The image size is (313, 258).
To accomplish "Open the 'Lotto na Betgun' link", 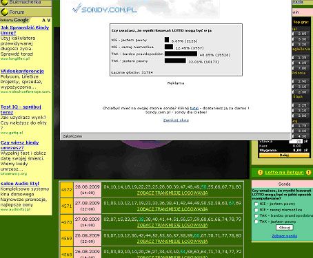I will point(284,173).
